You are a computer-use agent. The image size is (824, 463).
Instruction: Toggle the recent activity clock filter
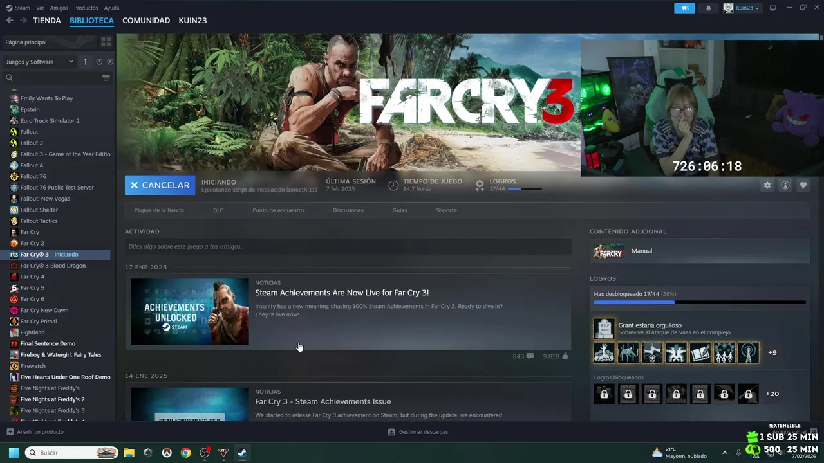click(99, 62)
